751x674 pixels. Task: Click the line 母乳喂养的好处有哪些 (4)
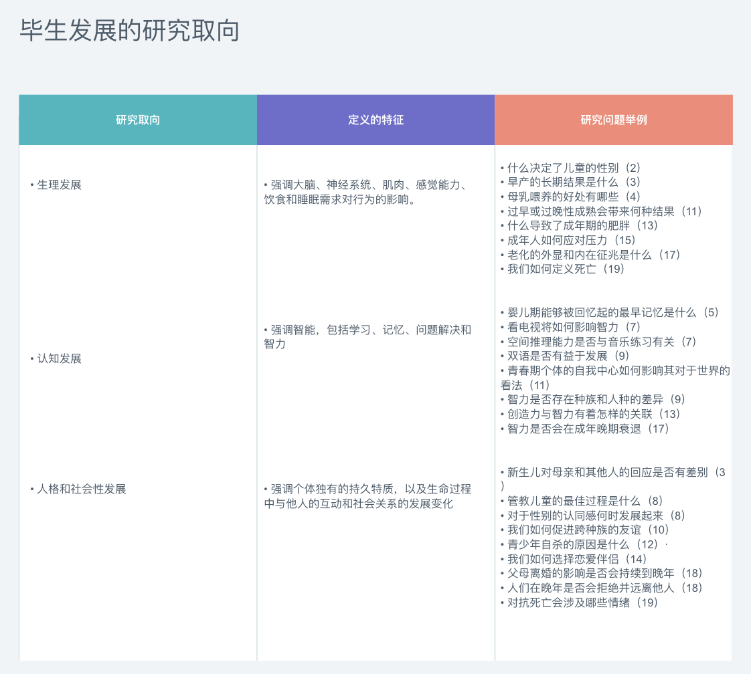[574, 197]
